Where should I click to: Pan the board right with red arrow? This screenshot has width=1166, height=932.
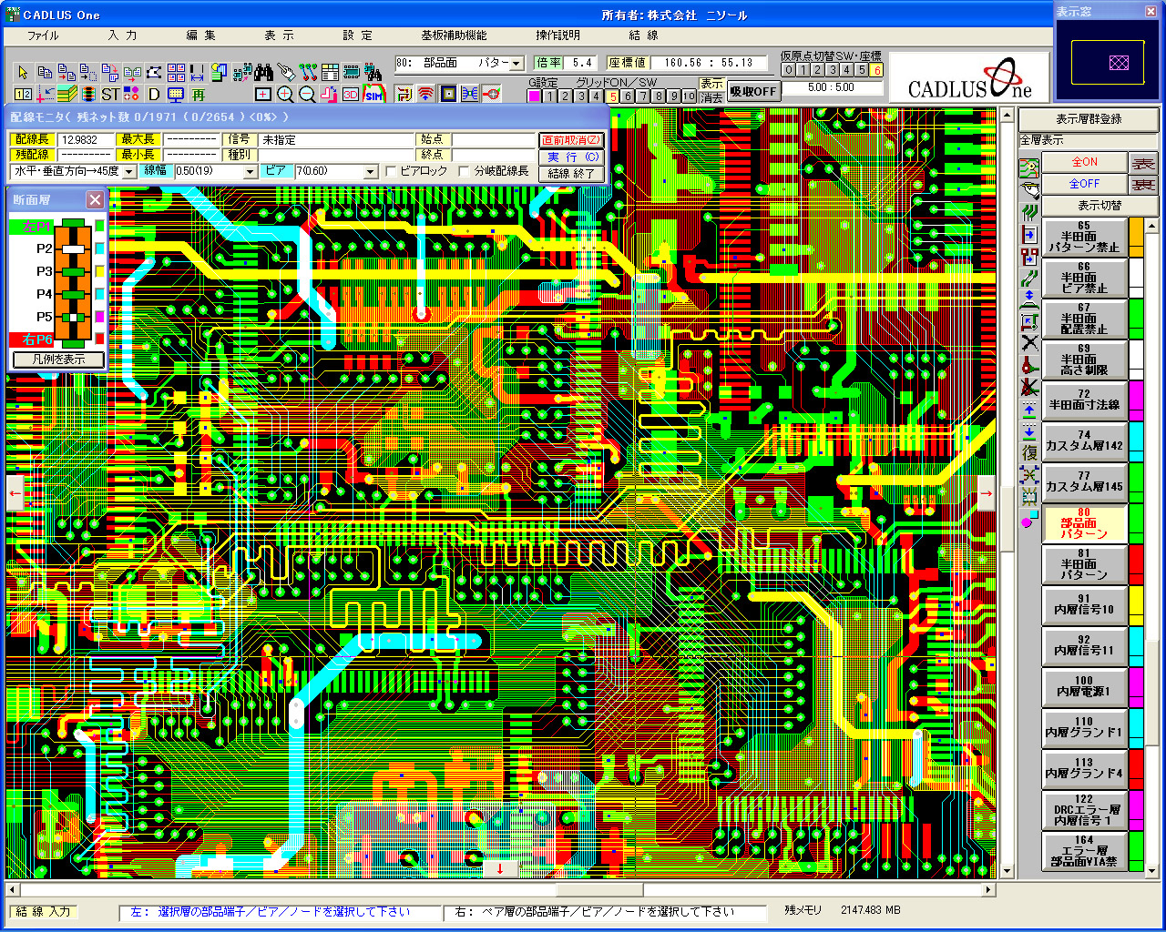[986, 493]
